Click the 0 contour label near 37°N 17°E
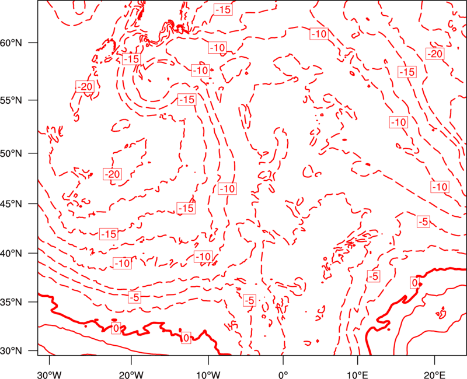467x379 pixels. click(x=414, y=283)
